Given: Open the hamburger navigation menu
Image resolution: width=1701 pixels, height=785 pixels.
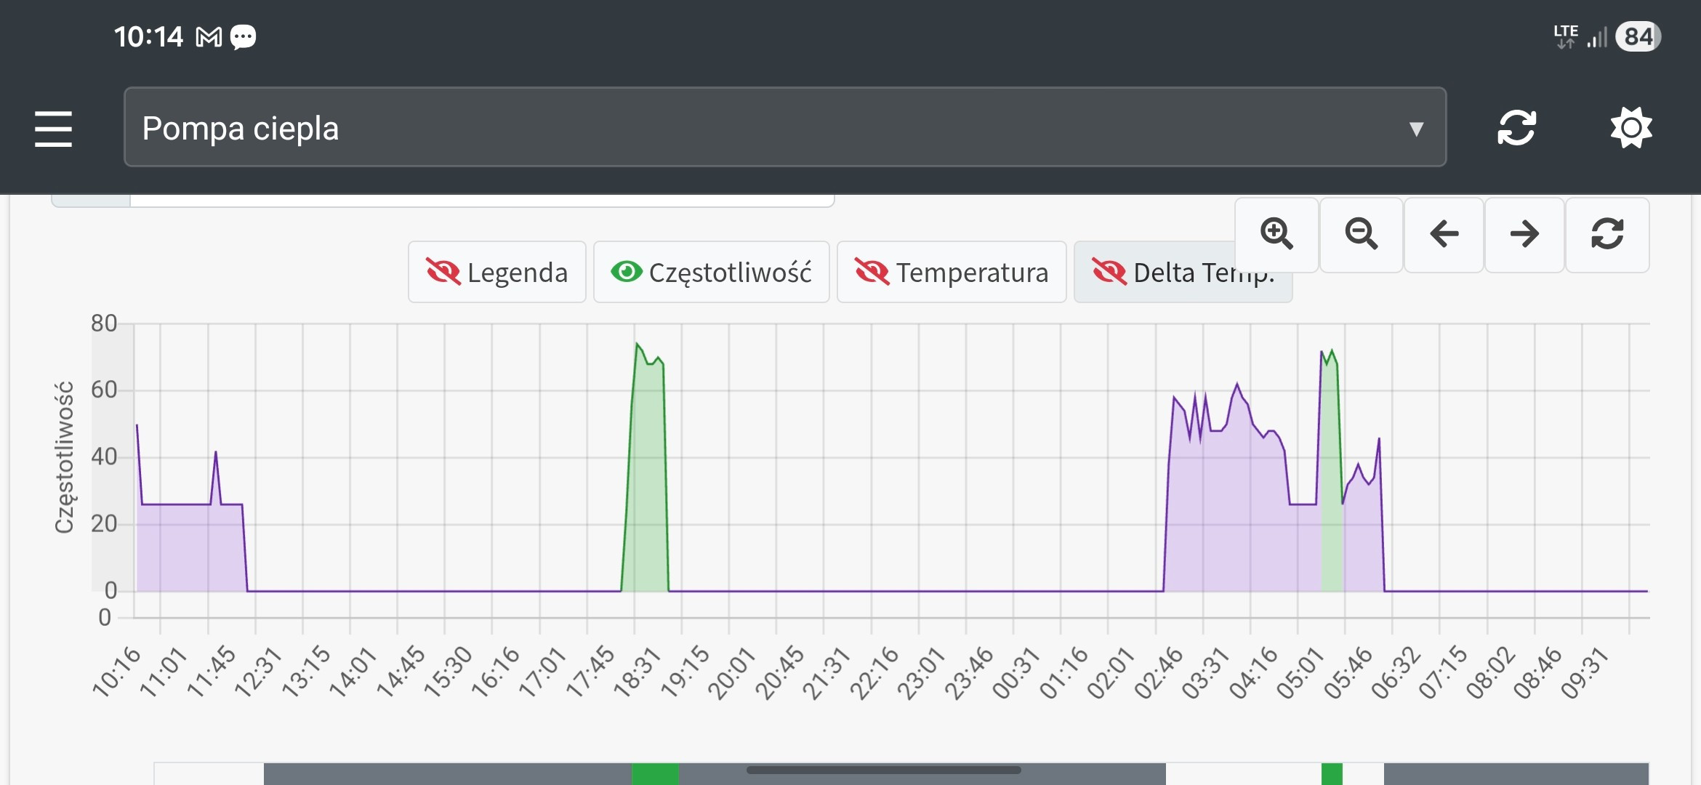Looking at the screenshot, I should 53,129.
